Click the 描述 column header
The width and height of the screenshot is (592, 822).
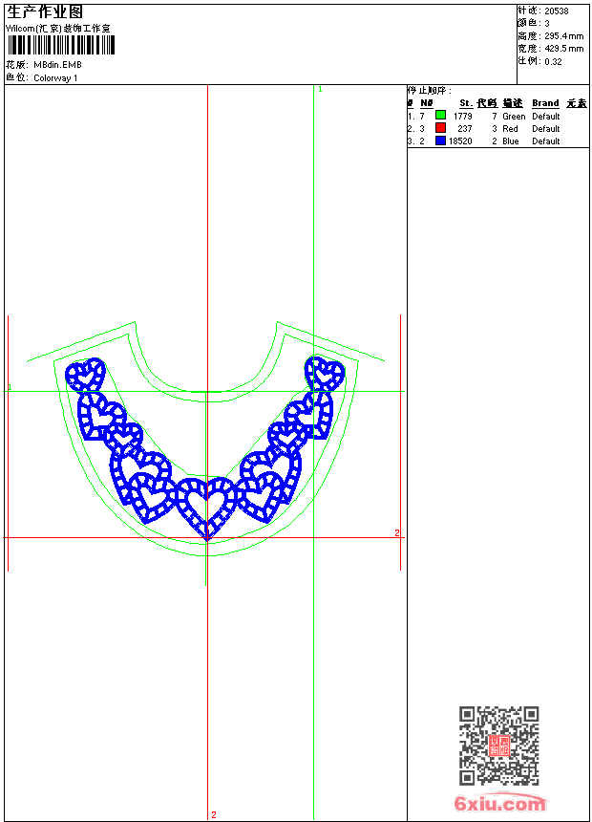click(x=513, y=103)
